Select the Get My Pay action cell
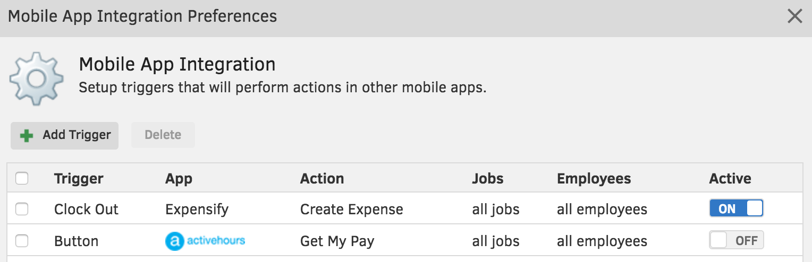The height and width of the screenshot is (262, 812). pyautogui.click(x=337, y=241)
